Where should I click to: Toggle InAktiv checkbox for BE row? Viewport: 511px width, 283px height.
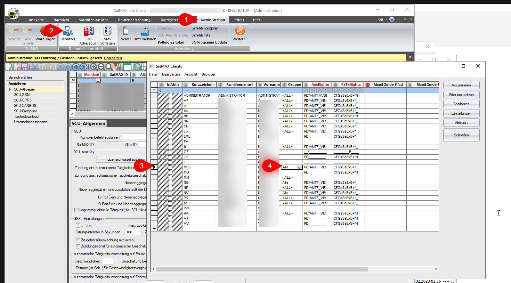click(x=170, y=116)
